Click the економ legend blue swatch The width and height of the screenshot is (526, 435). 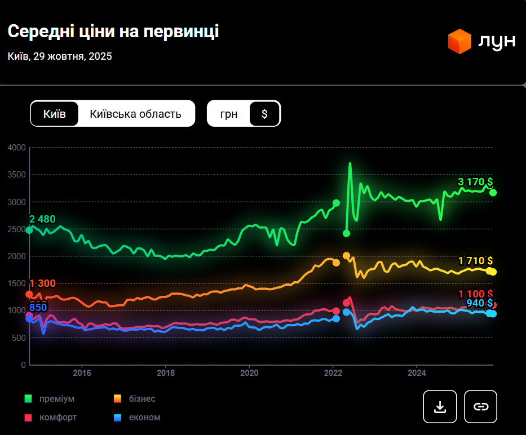coord(117,418)
